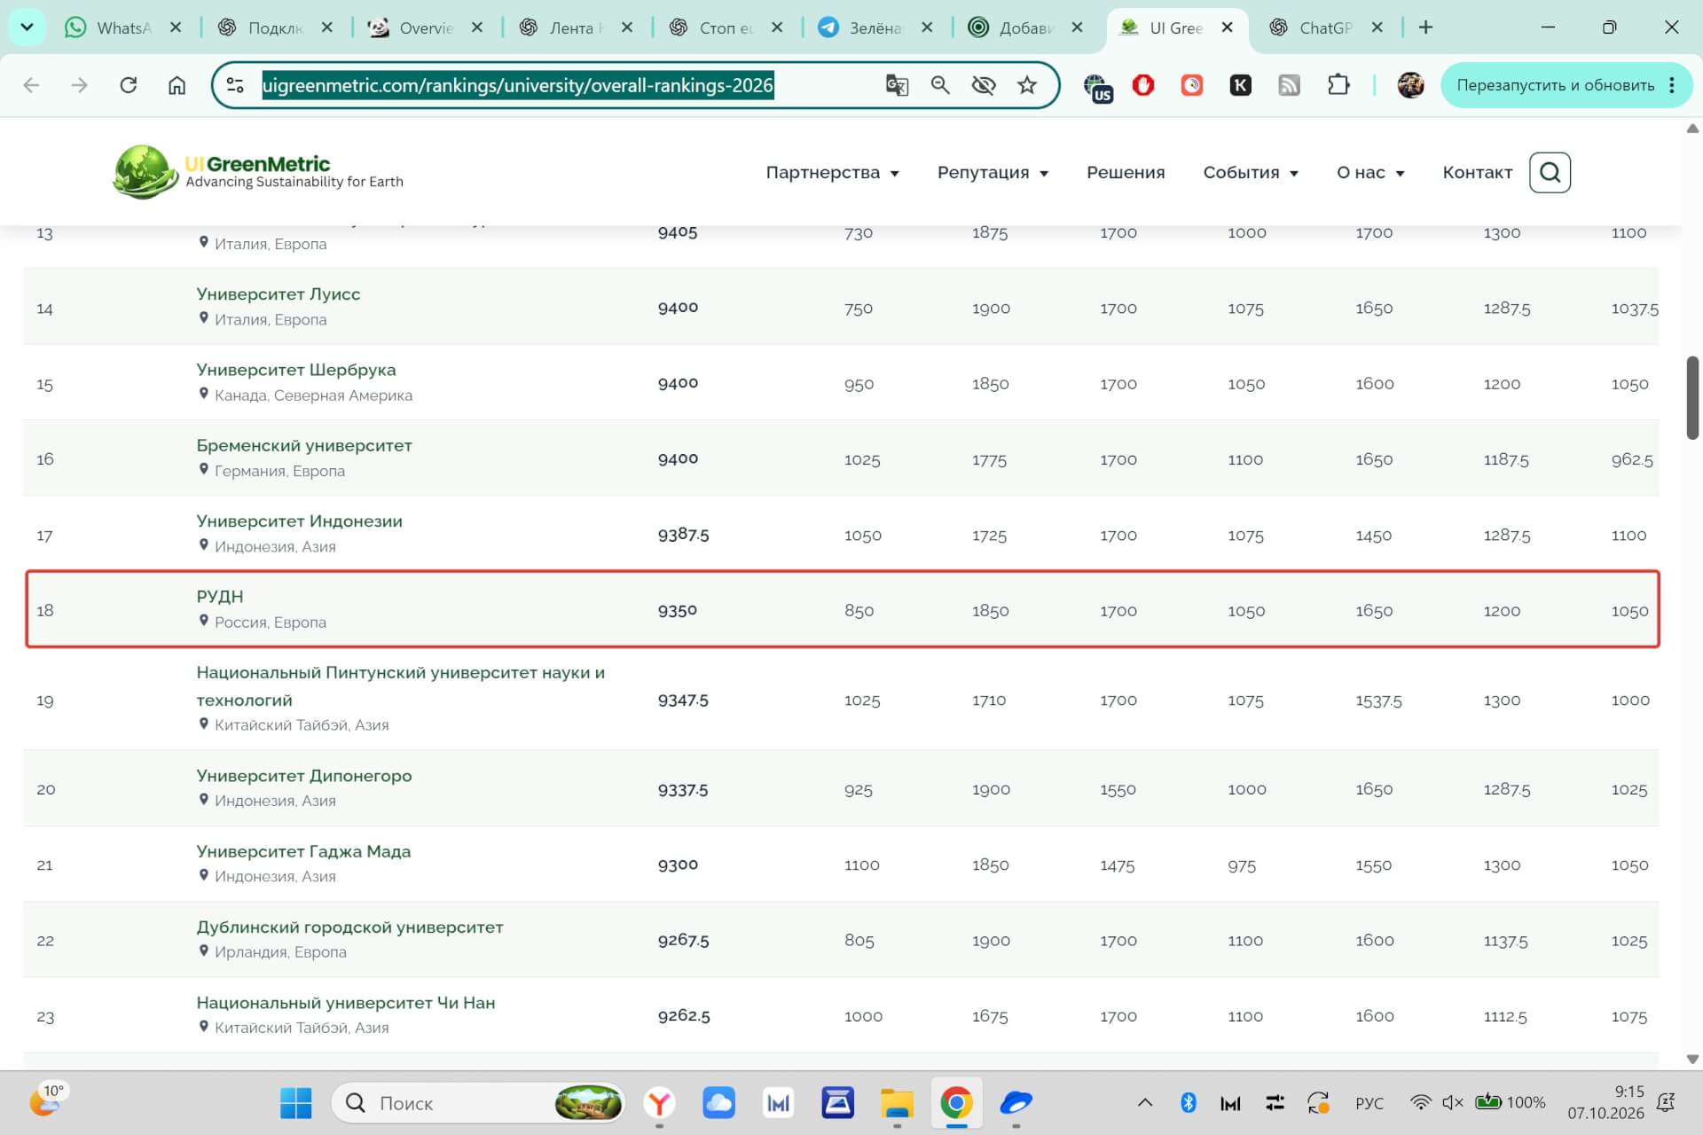Open the browser profile avatar
This screenshot has height=1135, width=1703.
click(1410, 85)
